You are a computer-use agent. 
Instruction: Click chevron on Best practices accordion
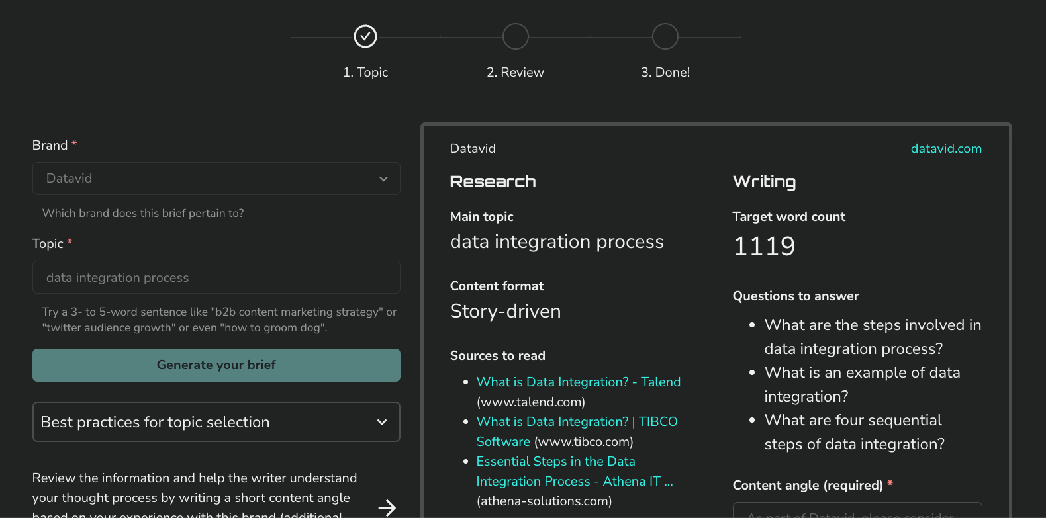point(382,422)
